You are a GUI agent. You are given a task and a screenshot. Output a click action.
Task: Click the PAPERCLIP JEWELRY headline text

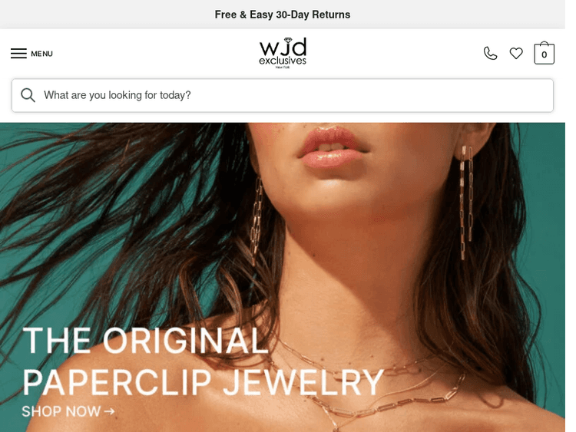[204, 382]
